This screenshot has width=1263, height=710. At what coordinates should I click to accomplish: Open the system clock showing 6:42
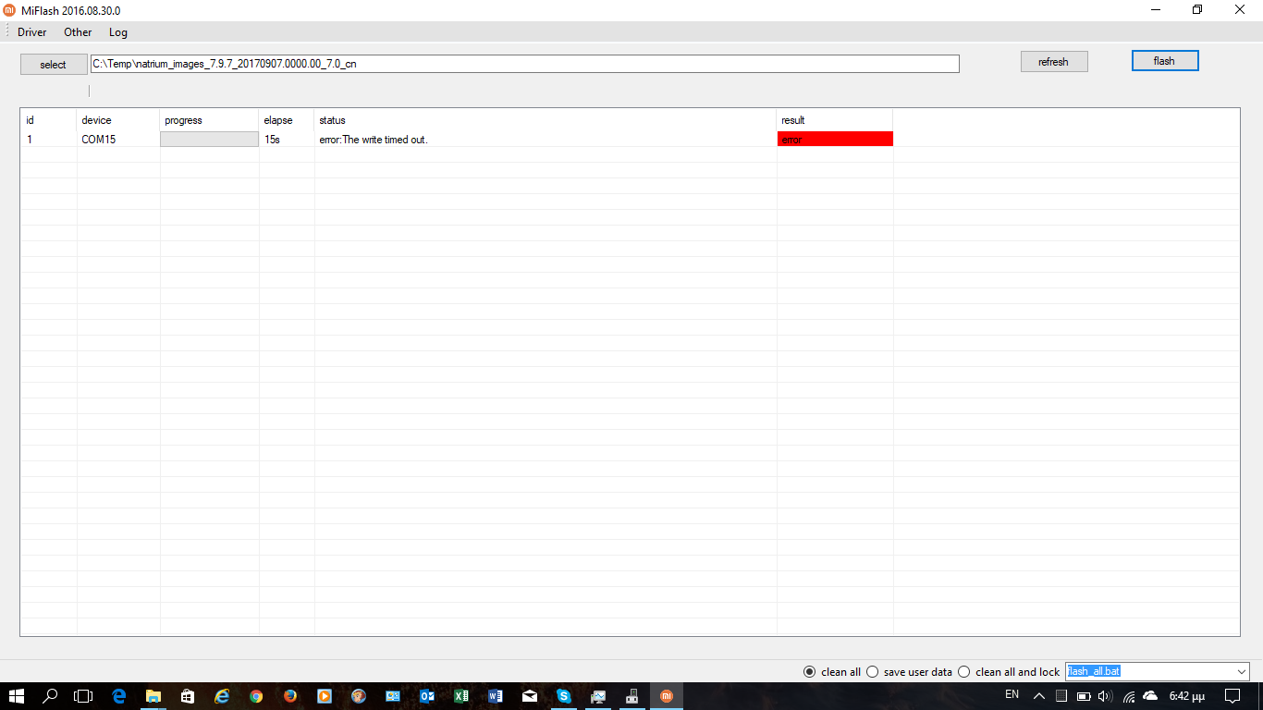[x=1187, y=696]
